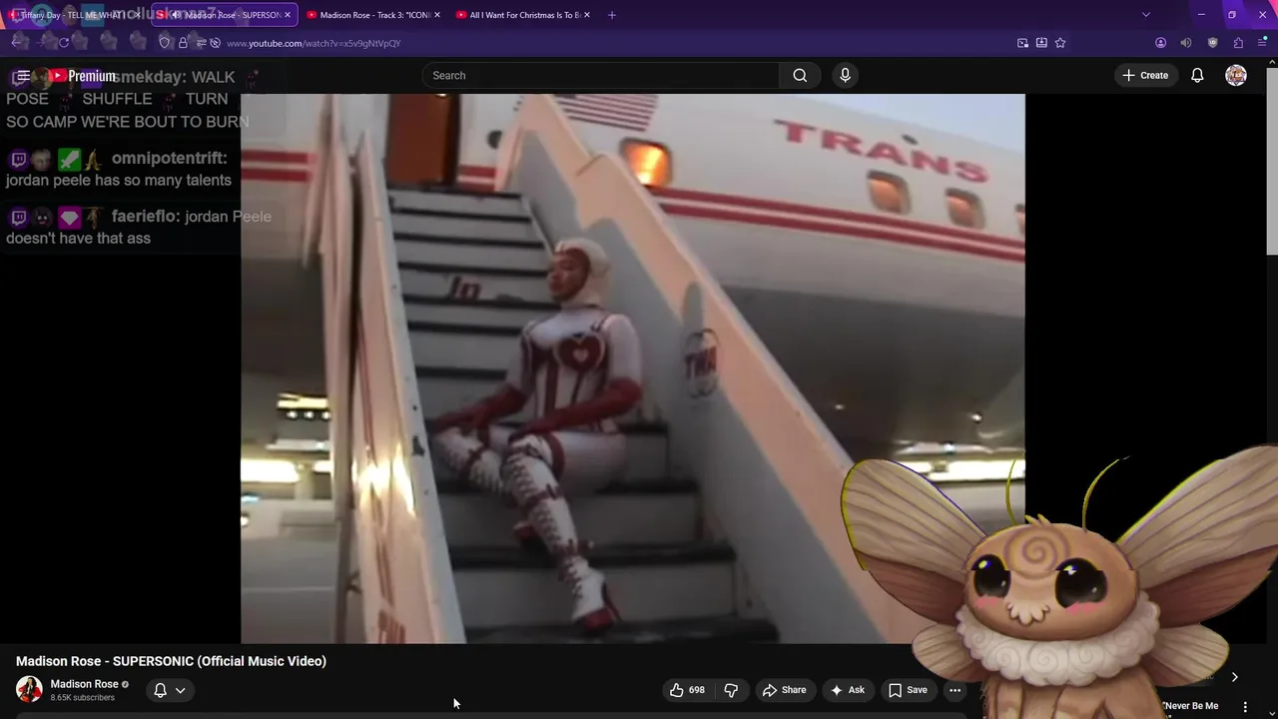1278x719 pixels.
Task: Close the All I Want For Christmas tab
Action: click(587, 15)
